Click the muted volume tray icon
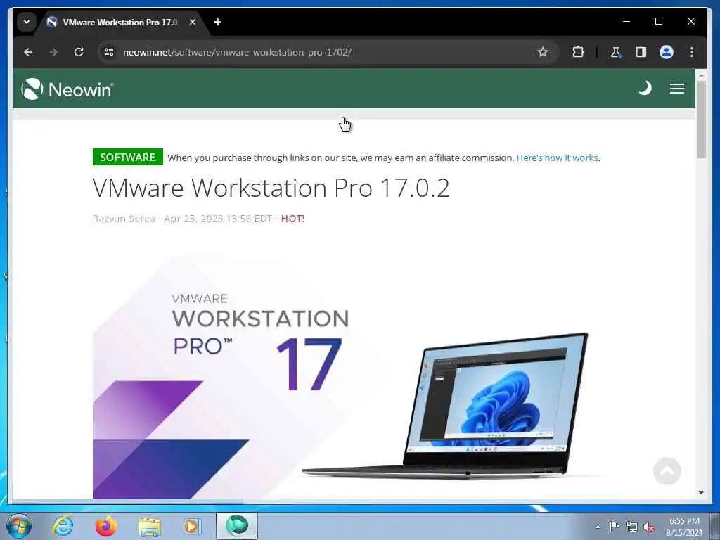Image resolution: width=720 pixels, height=540 pixels. click(649, 527)
